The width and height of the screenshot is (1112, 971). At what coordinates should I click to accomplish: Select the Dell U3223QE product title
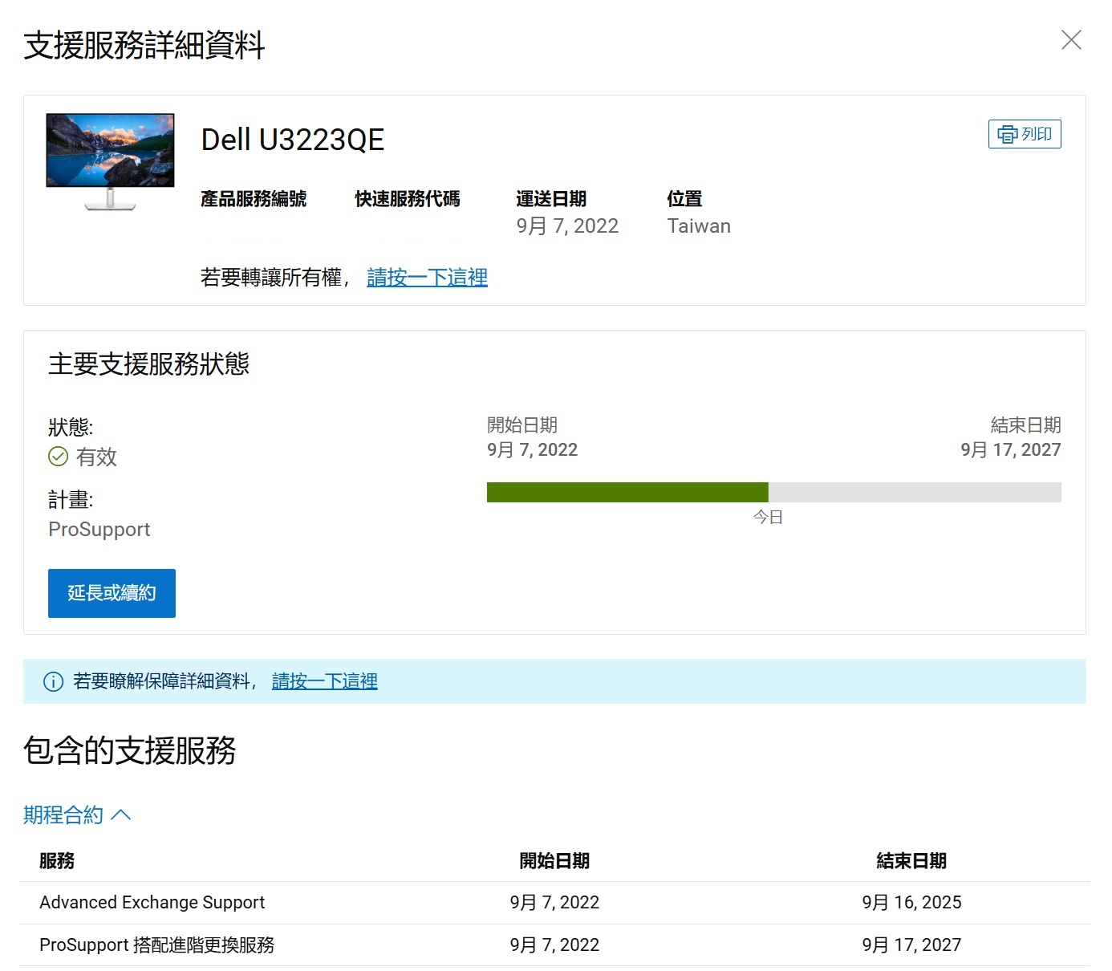[293, 140]
